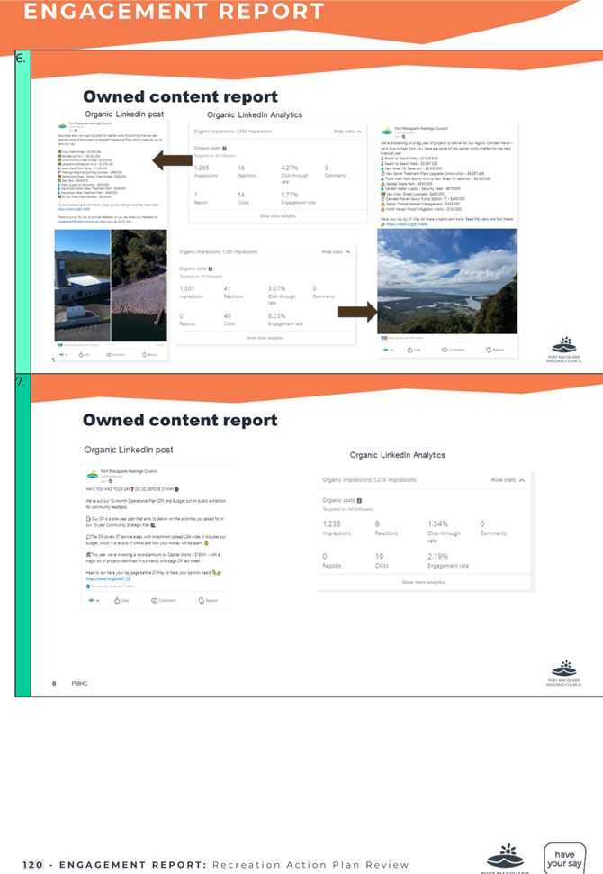Show more analytics for 1,301 impressions panel
The height and width of the screenshot is (874, 603).
265,338
